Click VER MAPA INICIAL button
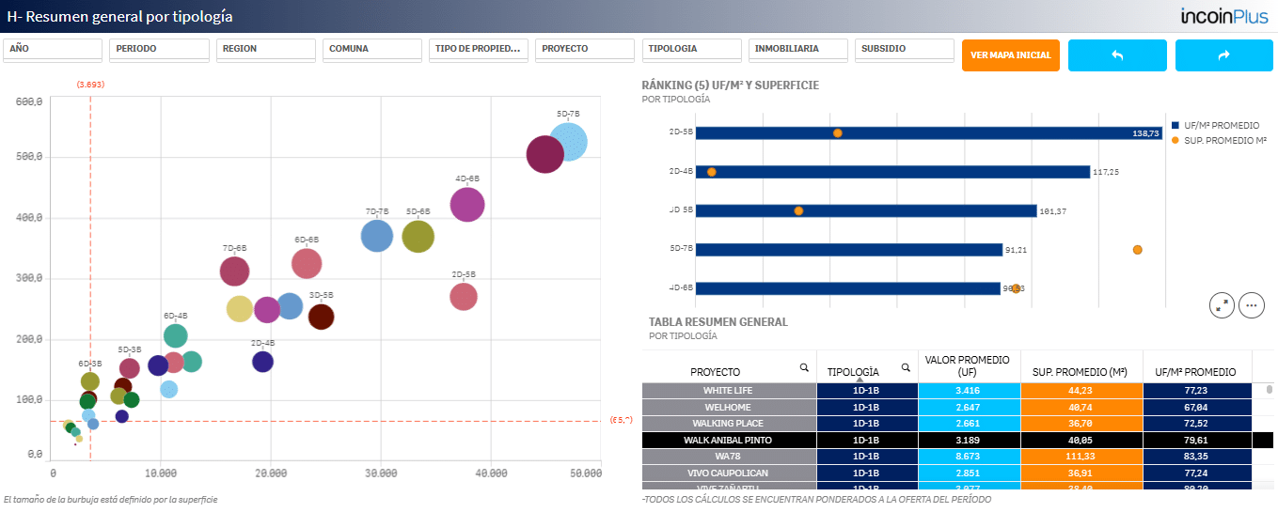The image size is (1278, 512). 1011,55
